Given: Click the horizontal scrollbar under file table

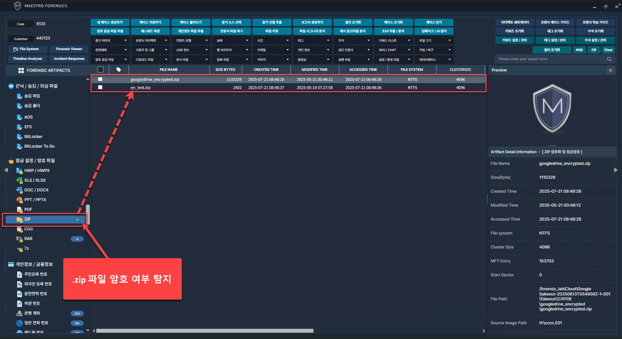Looking at the screenshot, I should [x=205, y=331].
